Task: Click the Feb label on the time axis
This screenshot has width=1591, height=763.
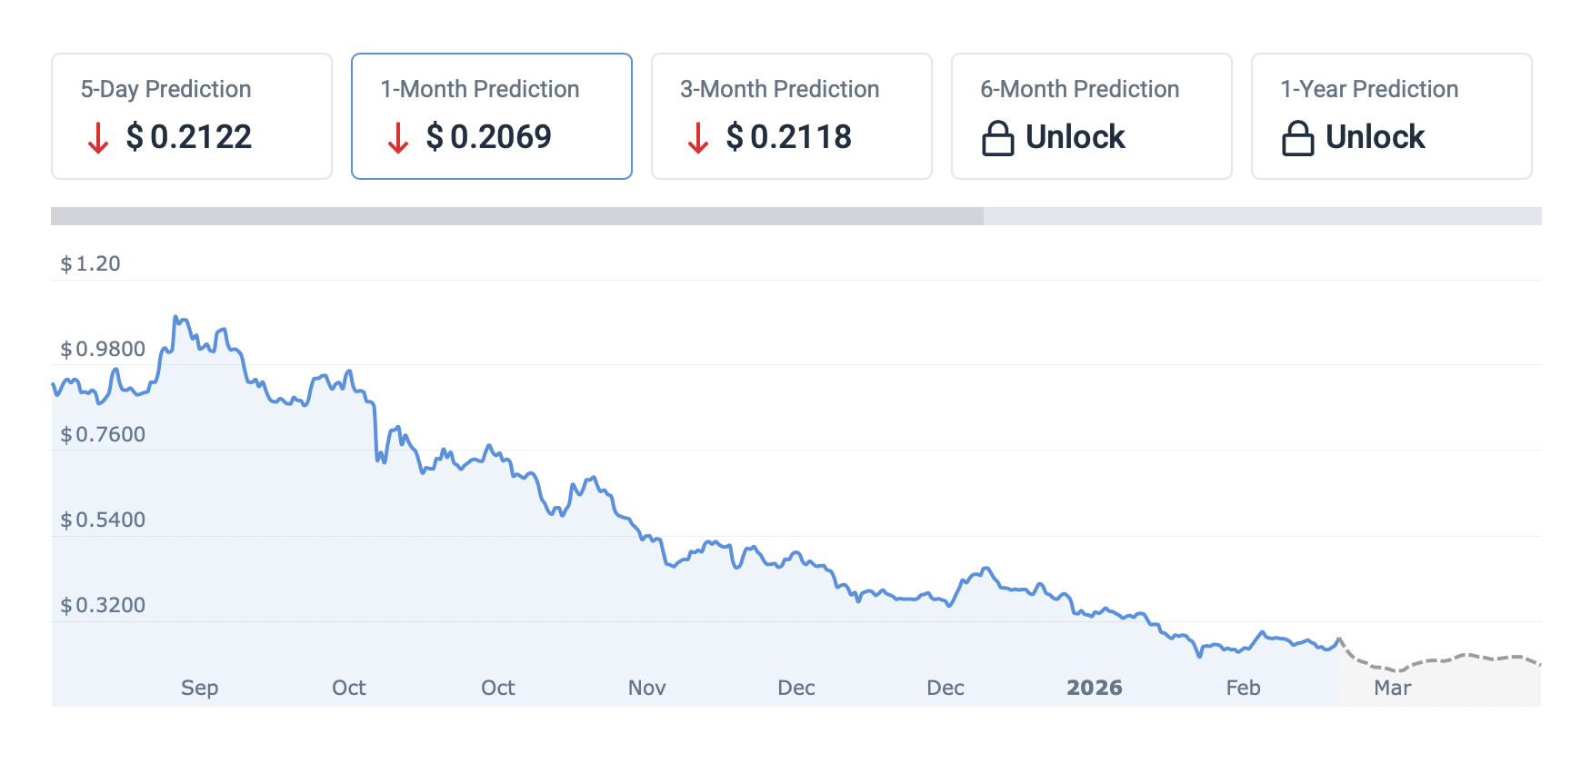Action: (1243, 688)
